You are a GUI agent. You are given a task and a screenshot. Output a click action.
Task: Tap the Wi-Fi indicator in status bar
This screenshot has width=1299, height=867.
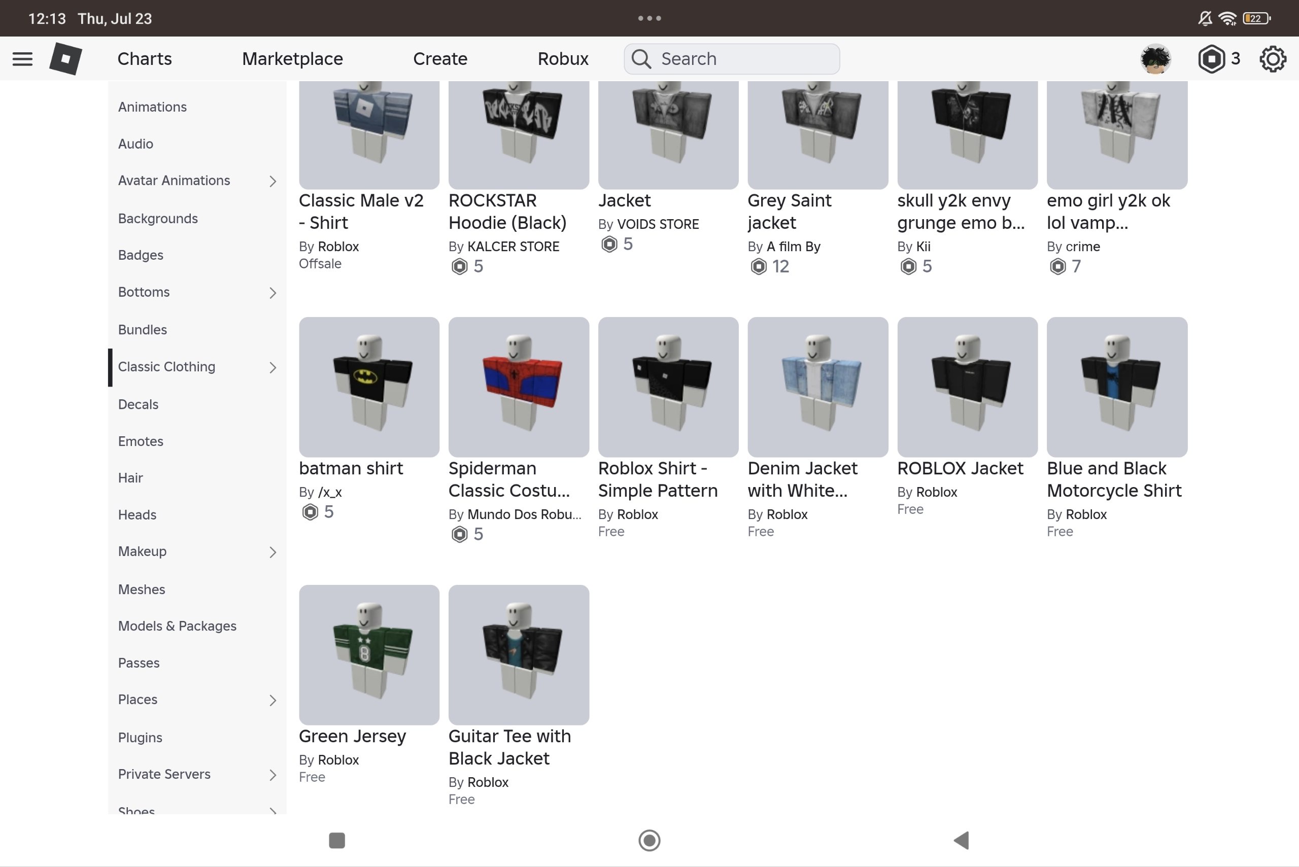pyautogui.click(x=1227, y=18)
